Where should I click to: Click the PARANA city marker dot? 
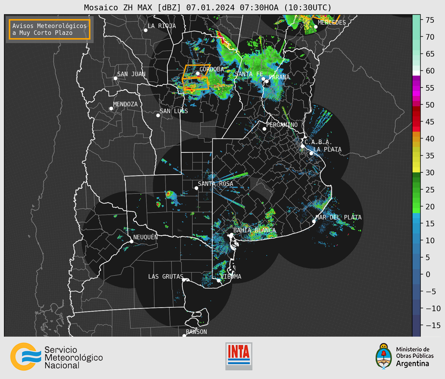click(x=267, y=81)
